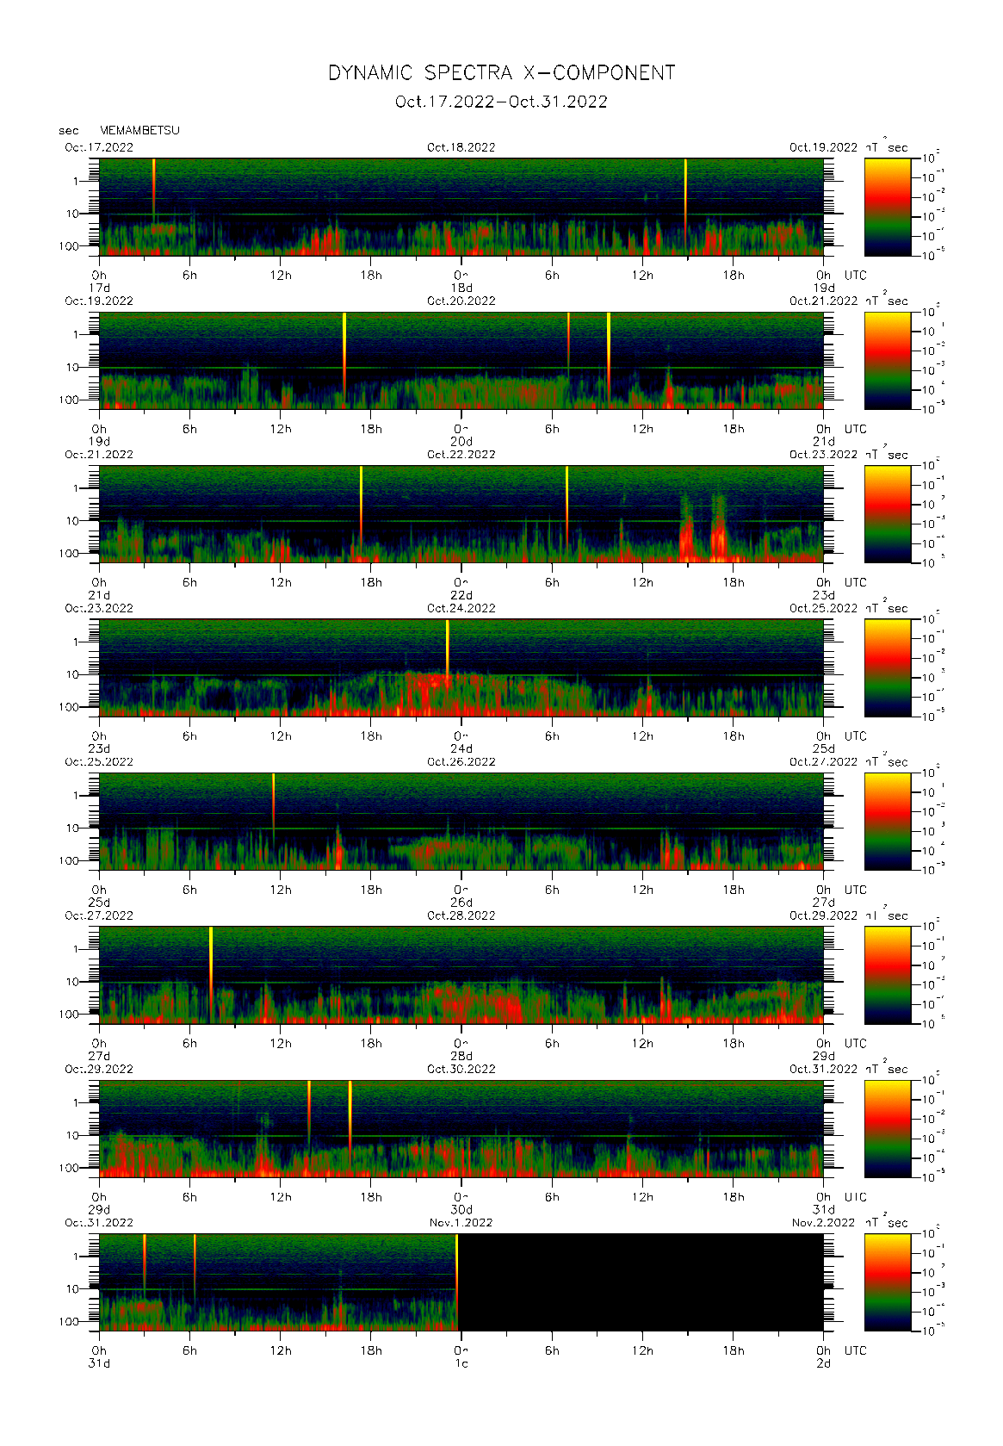Click the 18d day marker label
The width and height of the screenshot is (1003, 1446).
(461, 288)
